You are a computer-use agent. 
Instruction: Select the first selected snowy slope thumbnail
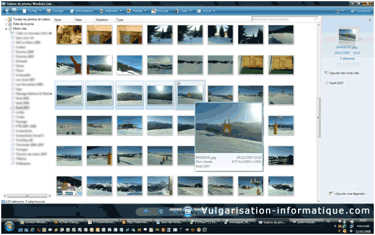tap(69, 95)
